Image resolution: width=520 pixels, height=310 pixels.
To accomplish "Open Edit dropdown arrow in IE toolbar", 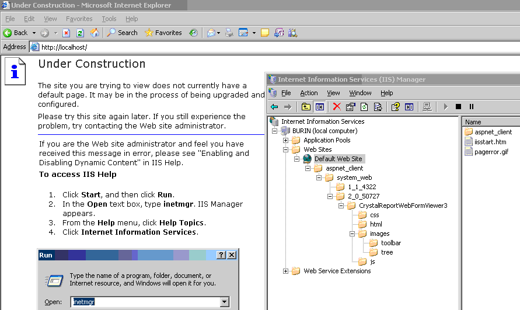I will coord(254,33).
